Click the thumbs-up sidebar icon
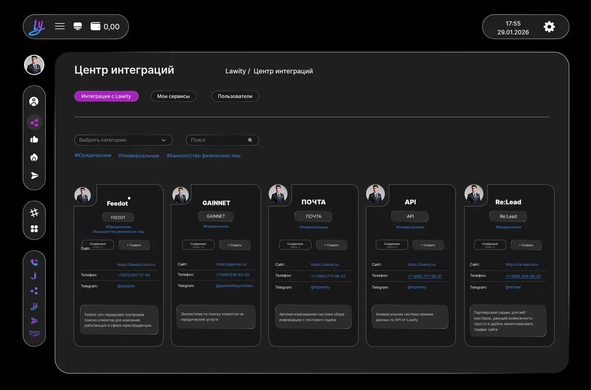The width and height of the screenshot is (591, 390). (34, 140)
